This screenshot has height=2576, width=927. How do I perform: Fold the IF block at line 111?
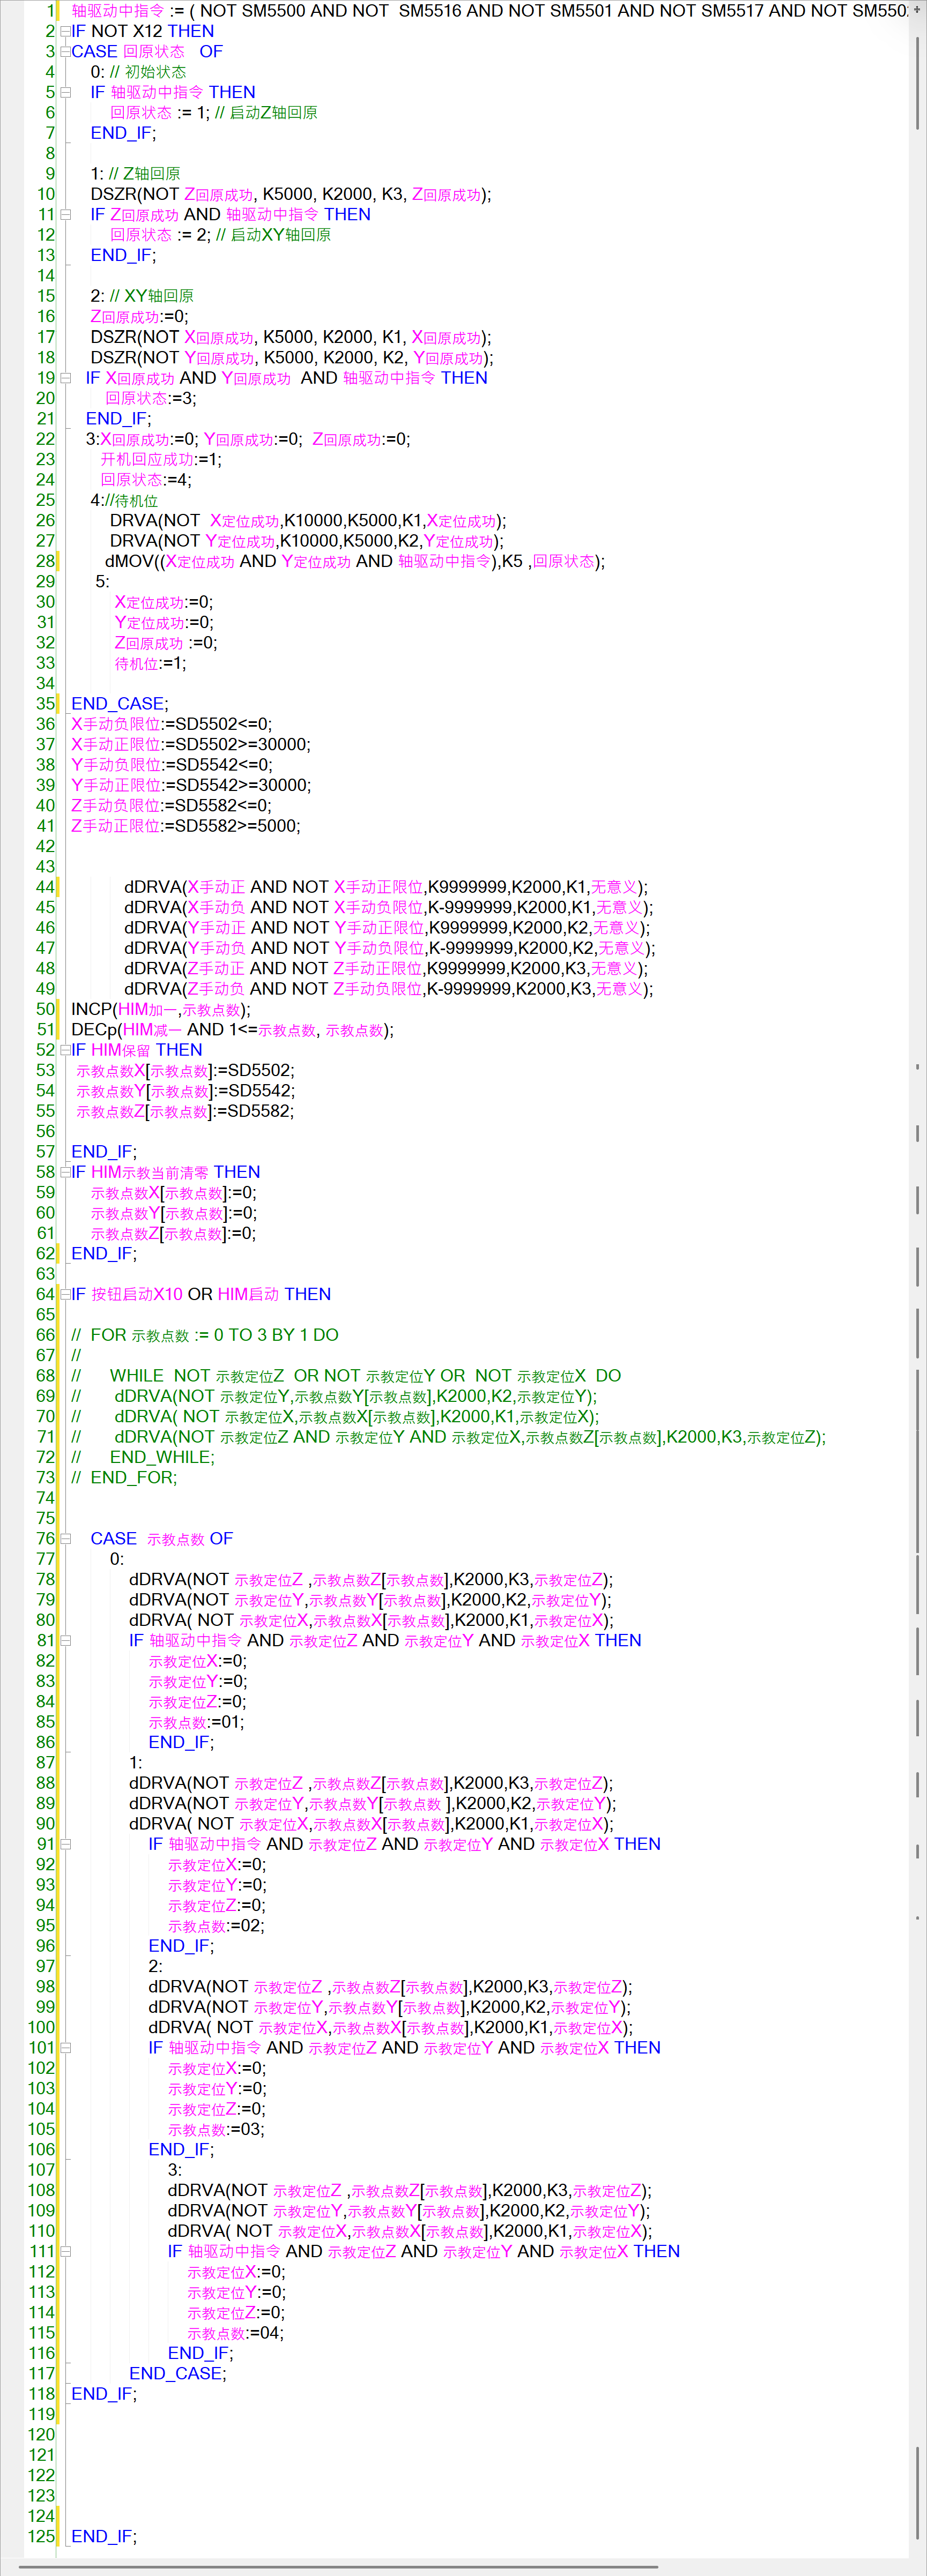point(65,2251)
